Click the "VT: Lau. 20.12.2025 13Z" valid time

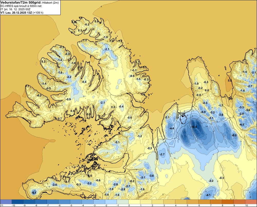[x=16, y=13]
